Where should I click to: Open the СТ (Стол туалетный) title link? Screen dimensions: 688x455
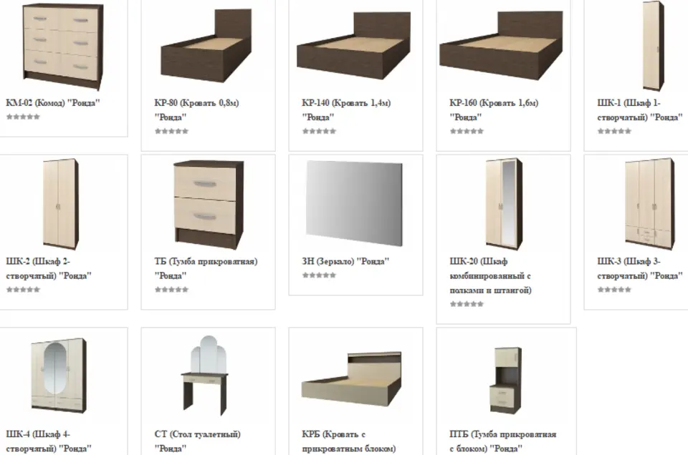pyautogui.click(x=198, y=441)
